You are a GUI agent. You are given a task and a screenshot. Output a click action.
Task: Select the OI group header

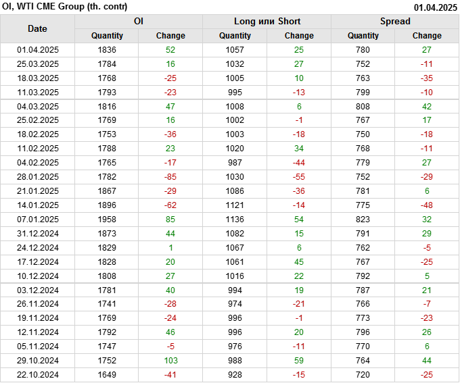pos(139,22)
